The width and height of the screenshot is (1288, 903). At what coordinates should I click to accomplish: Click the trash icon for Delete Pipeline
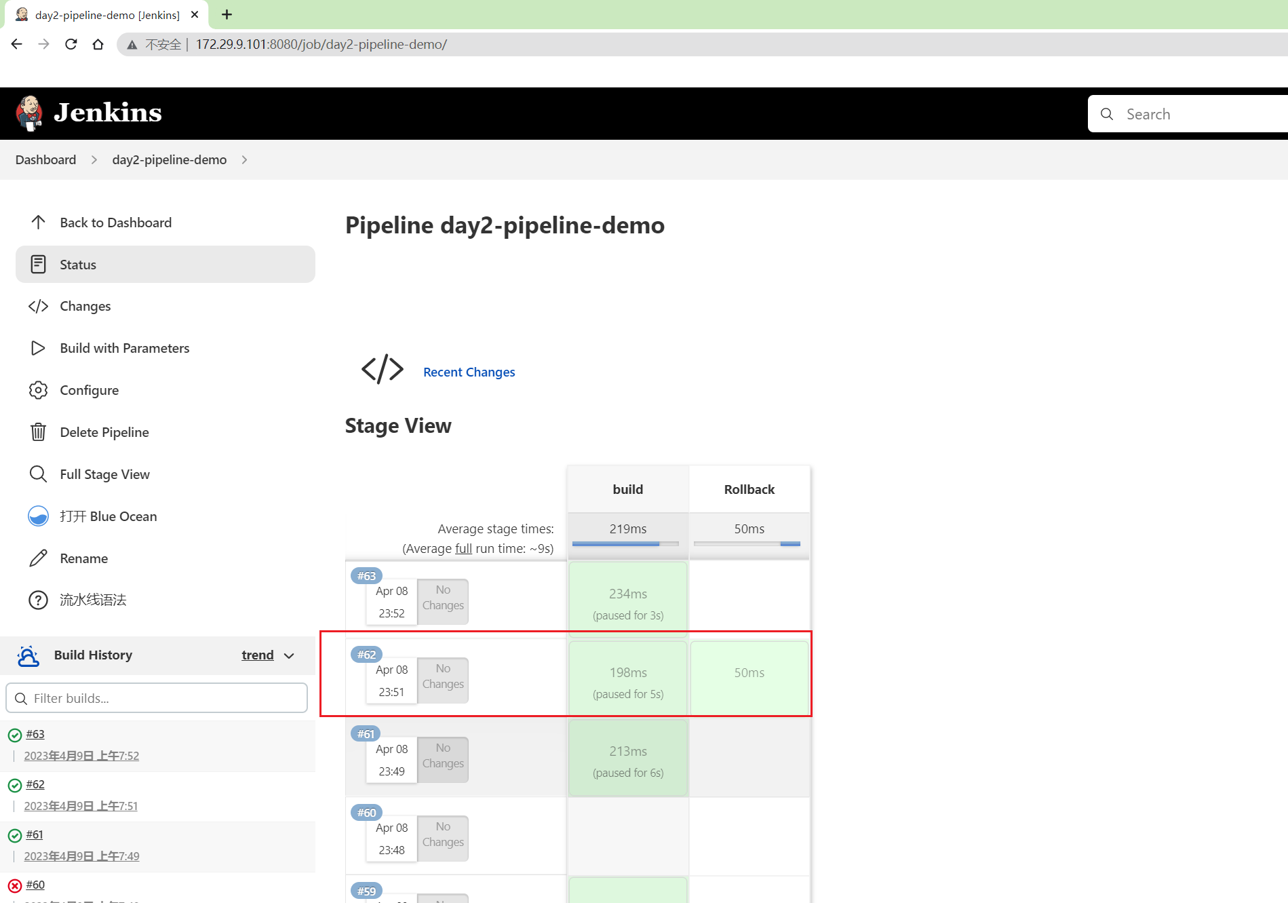(x=38, y=432)
